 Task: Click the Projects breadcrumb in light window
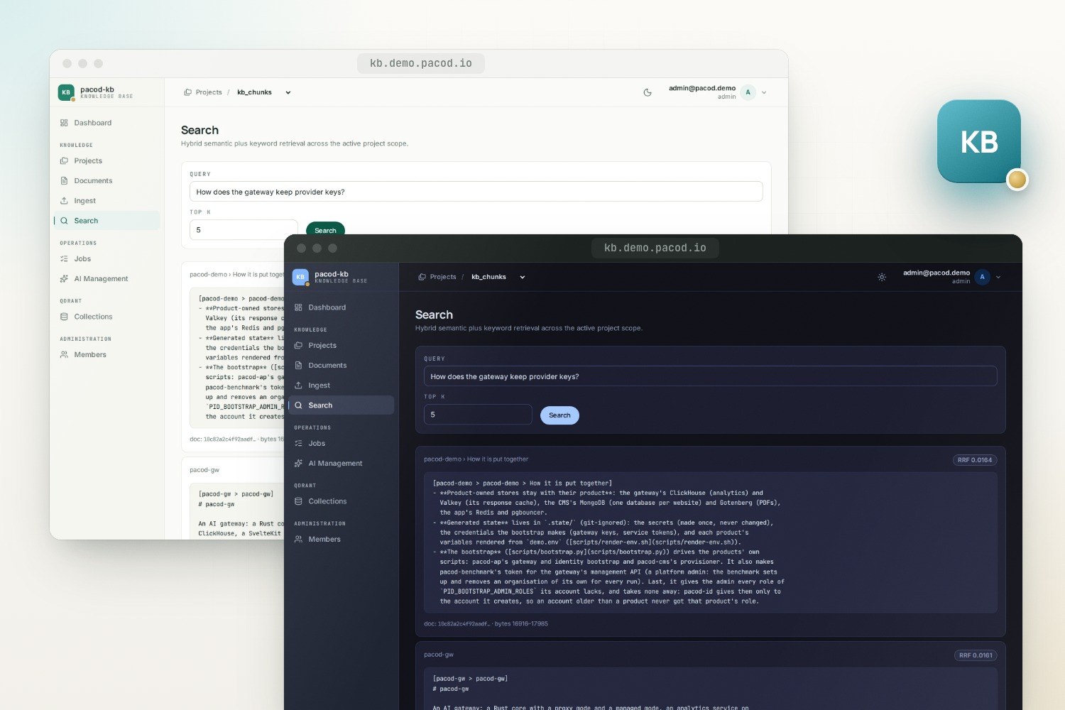click(203, 92)
